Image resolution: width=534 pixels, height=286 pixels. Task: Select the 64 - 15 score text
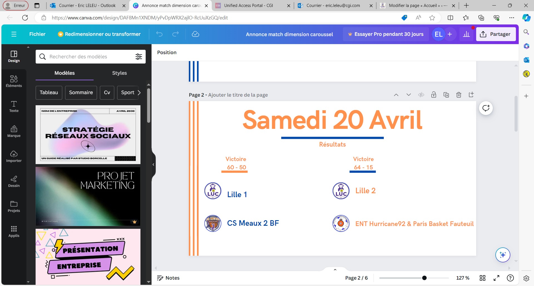[363, 167]
